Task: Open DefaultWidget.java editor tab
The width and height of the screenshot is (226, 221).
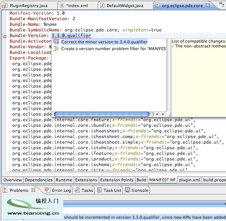Action: [x=125, y=6]
